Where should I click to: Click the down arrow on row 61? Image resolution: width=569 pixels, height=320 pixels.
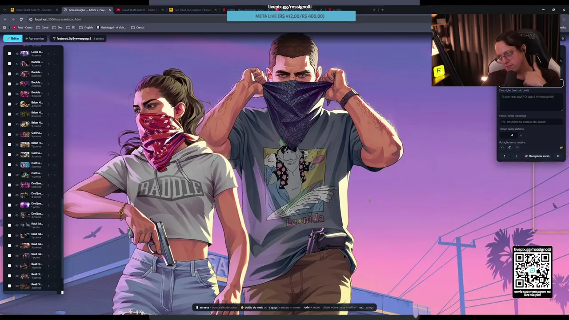tap(55, 205)
